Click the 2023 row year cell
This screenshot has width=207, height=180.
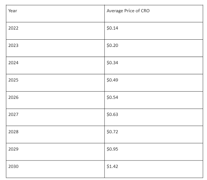coord(14,45)
